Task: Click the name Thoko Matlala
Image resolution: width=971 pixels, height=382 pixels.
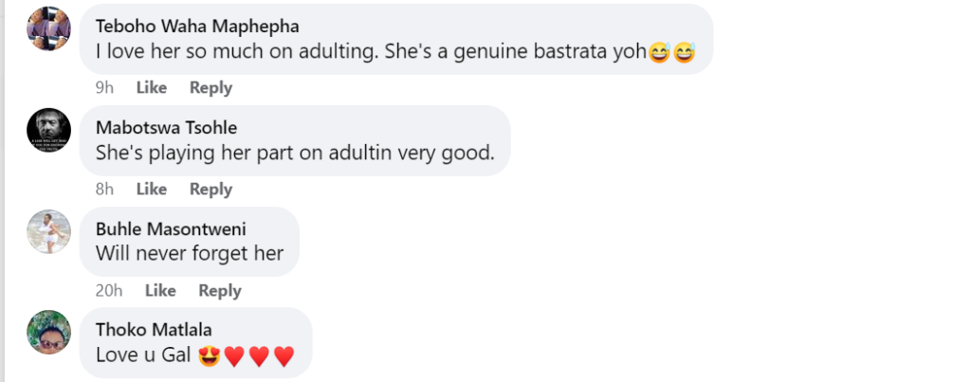Action: (155, 330)
